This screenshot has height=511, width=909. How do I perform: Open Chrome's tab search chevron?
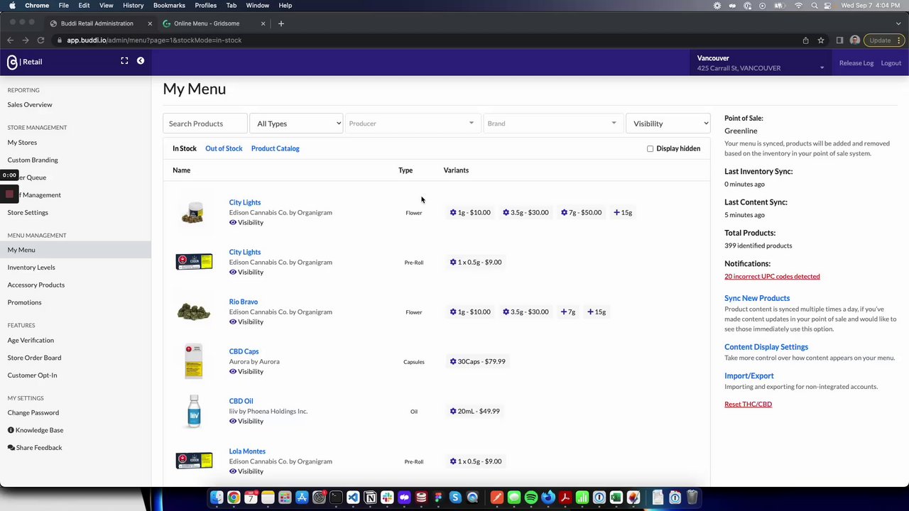coord(898,23)
